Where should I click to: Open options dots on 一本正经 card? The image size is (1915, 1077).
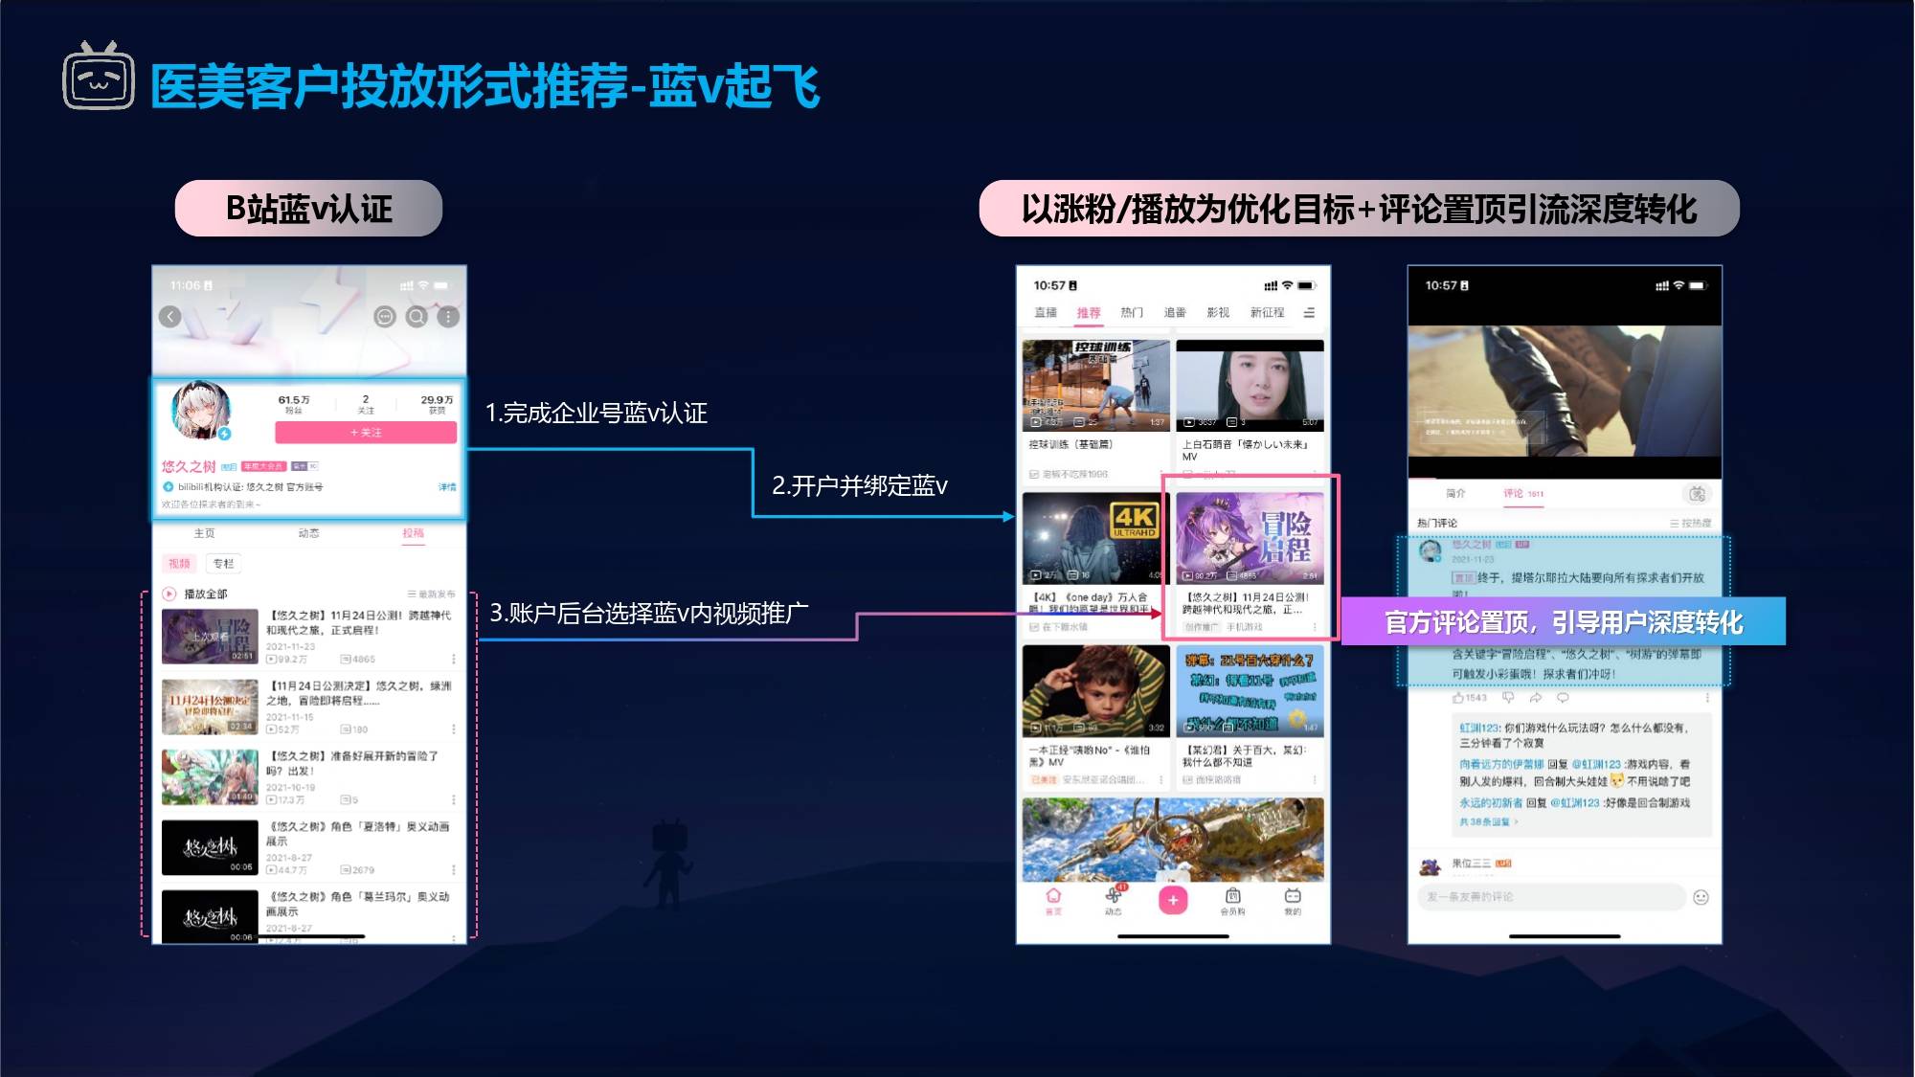[1161, 780]
